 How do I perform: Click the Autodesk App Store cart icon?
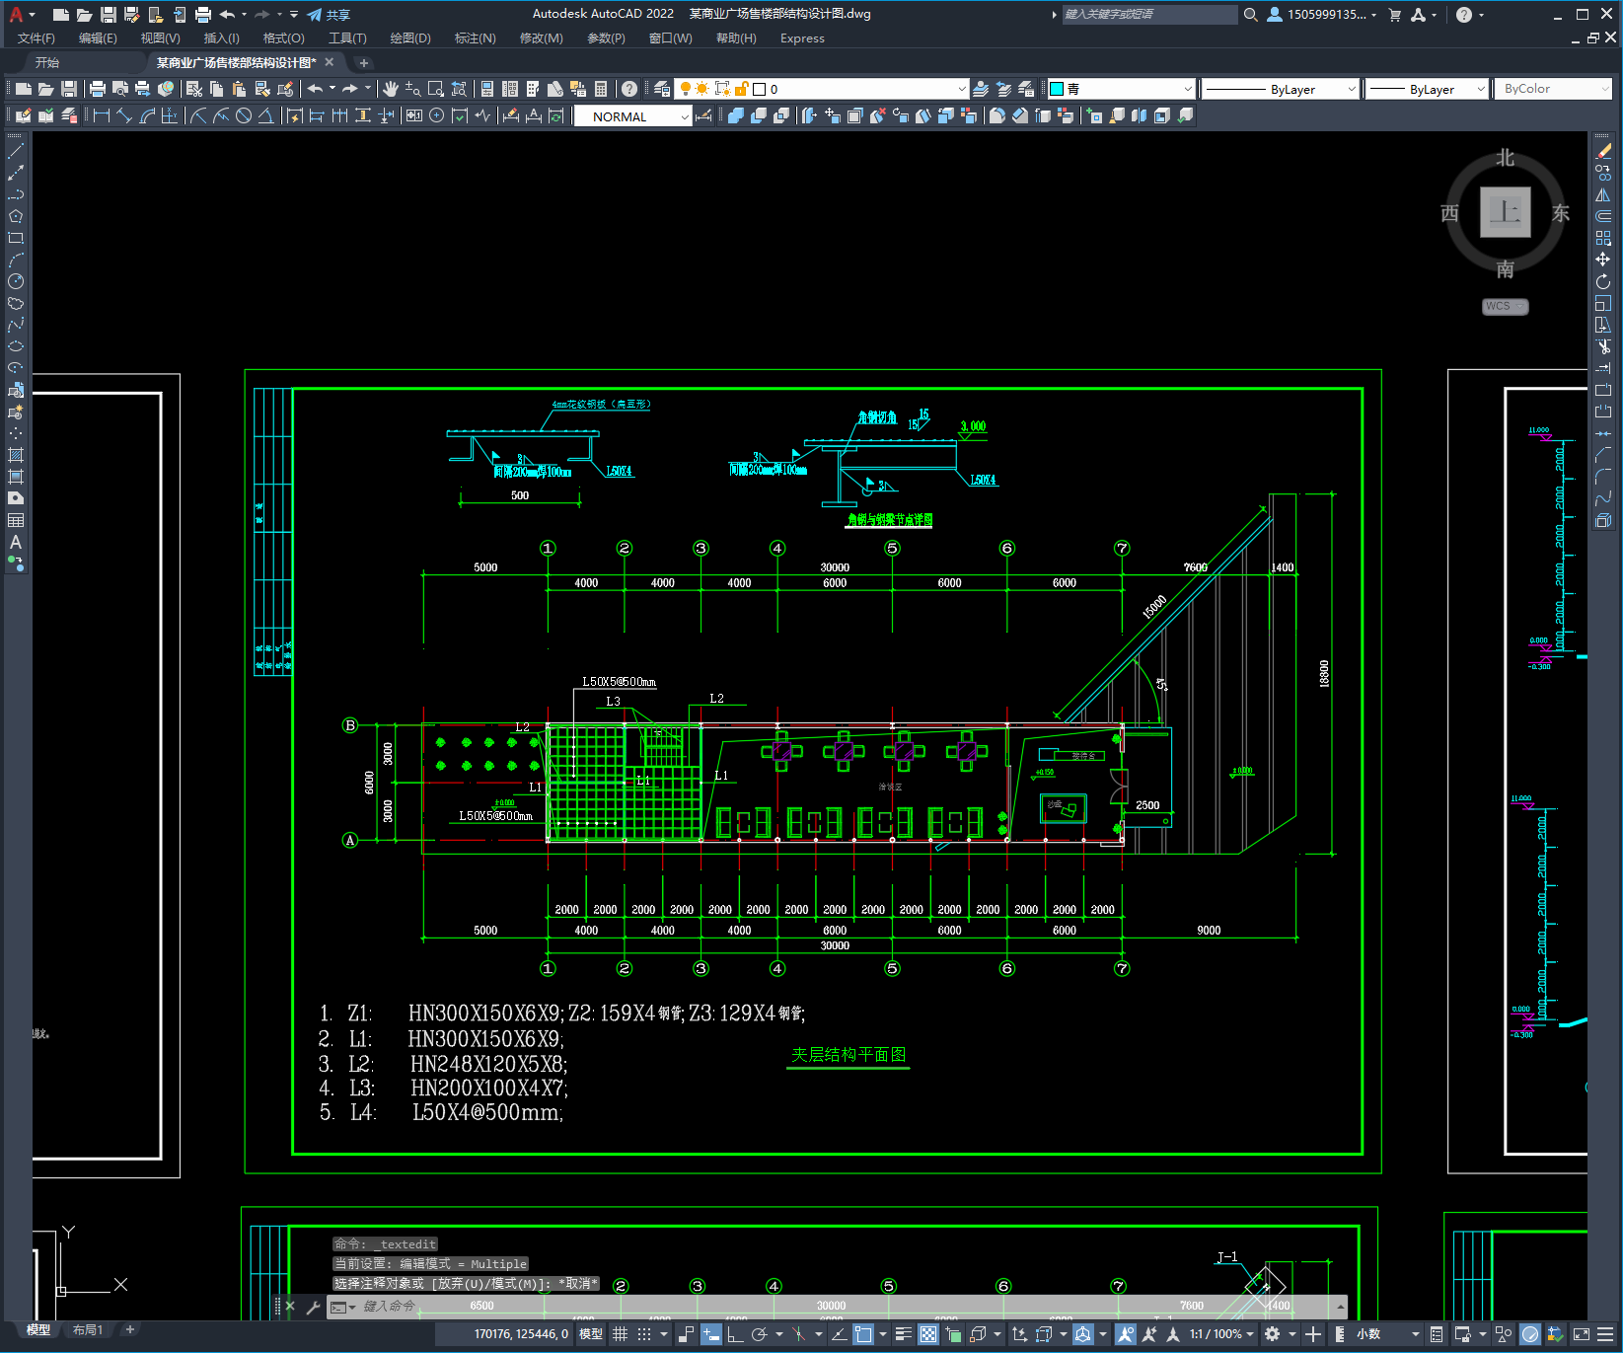(1395, 15)
